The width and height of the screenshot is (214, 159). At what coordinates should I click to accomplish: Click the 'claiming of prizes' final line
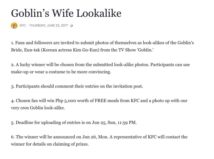(x=50, y=144)
